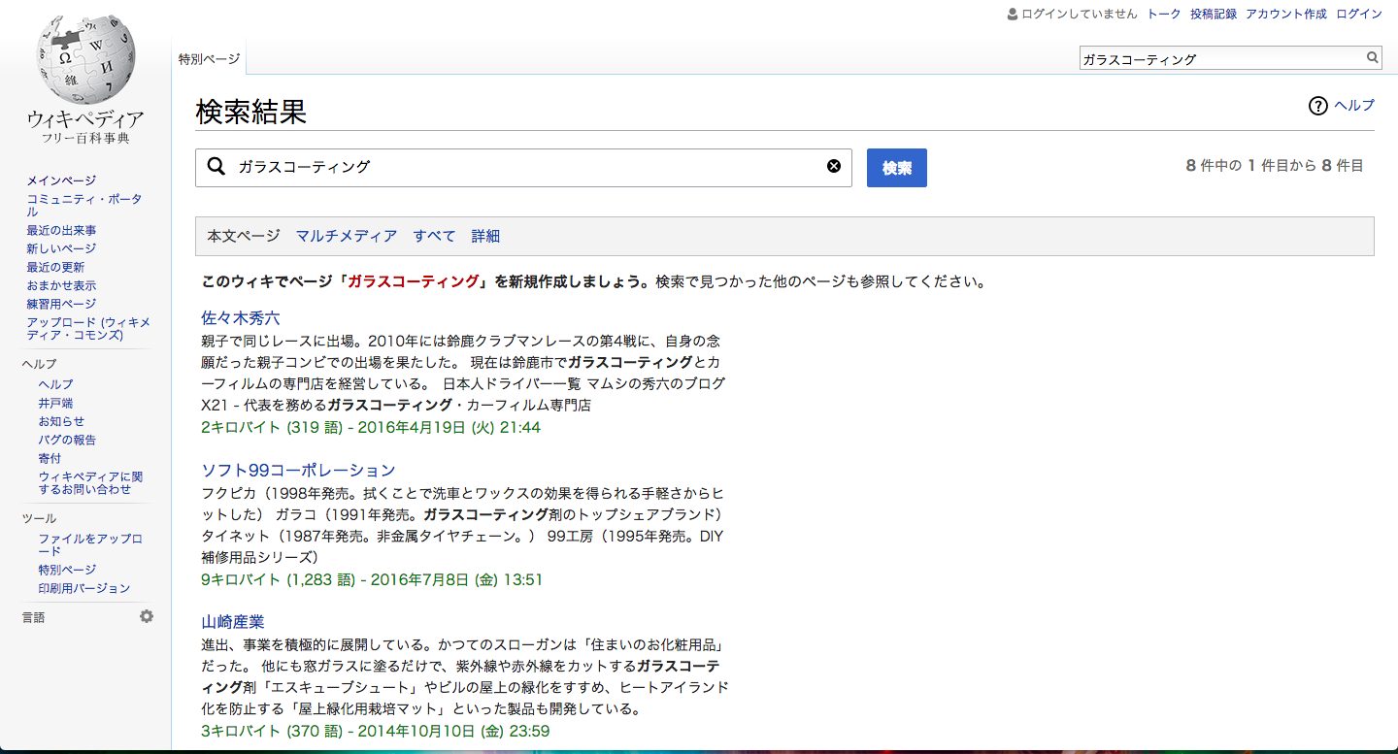Open アップロード (ウィキメディア・コモンズ) link
Viewport: 1398px width, 754px height.
88,328
